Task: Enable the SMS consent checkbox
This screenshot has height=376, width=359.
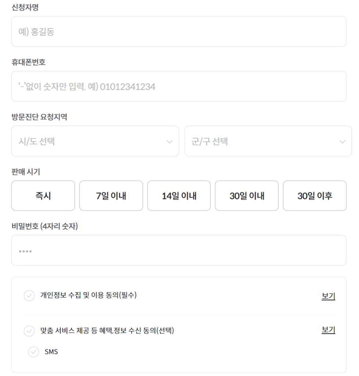Action: click(33, 352)
